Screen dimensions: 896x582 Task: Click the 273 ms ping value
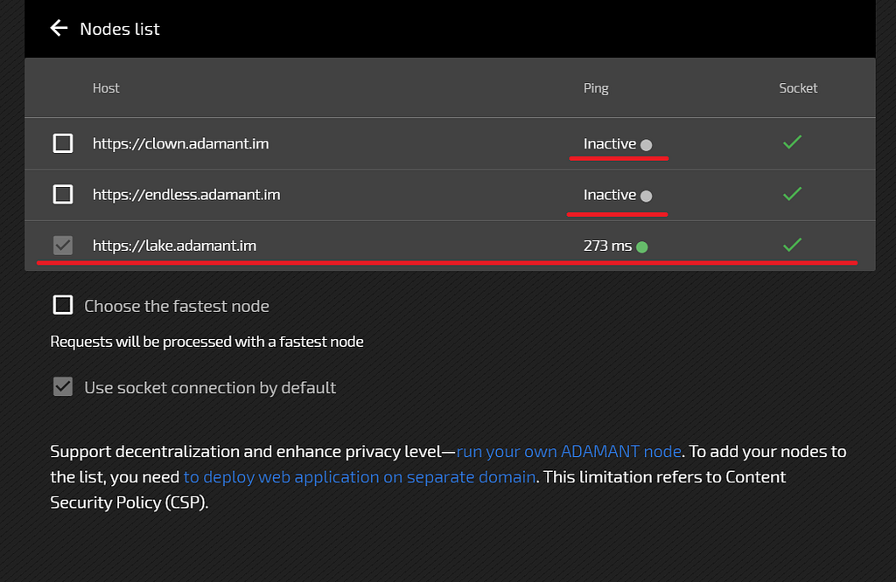point(607,246)
